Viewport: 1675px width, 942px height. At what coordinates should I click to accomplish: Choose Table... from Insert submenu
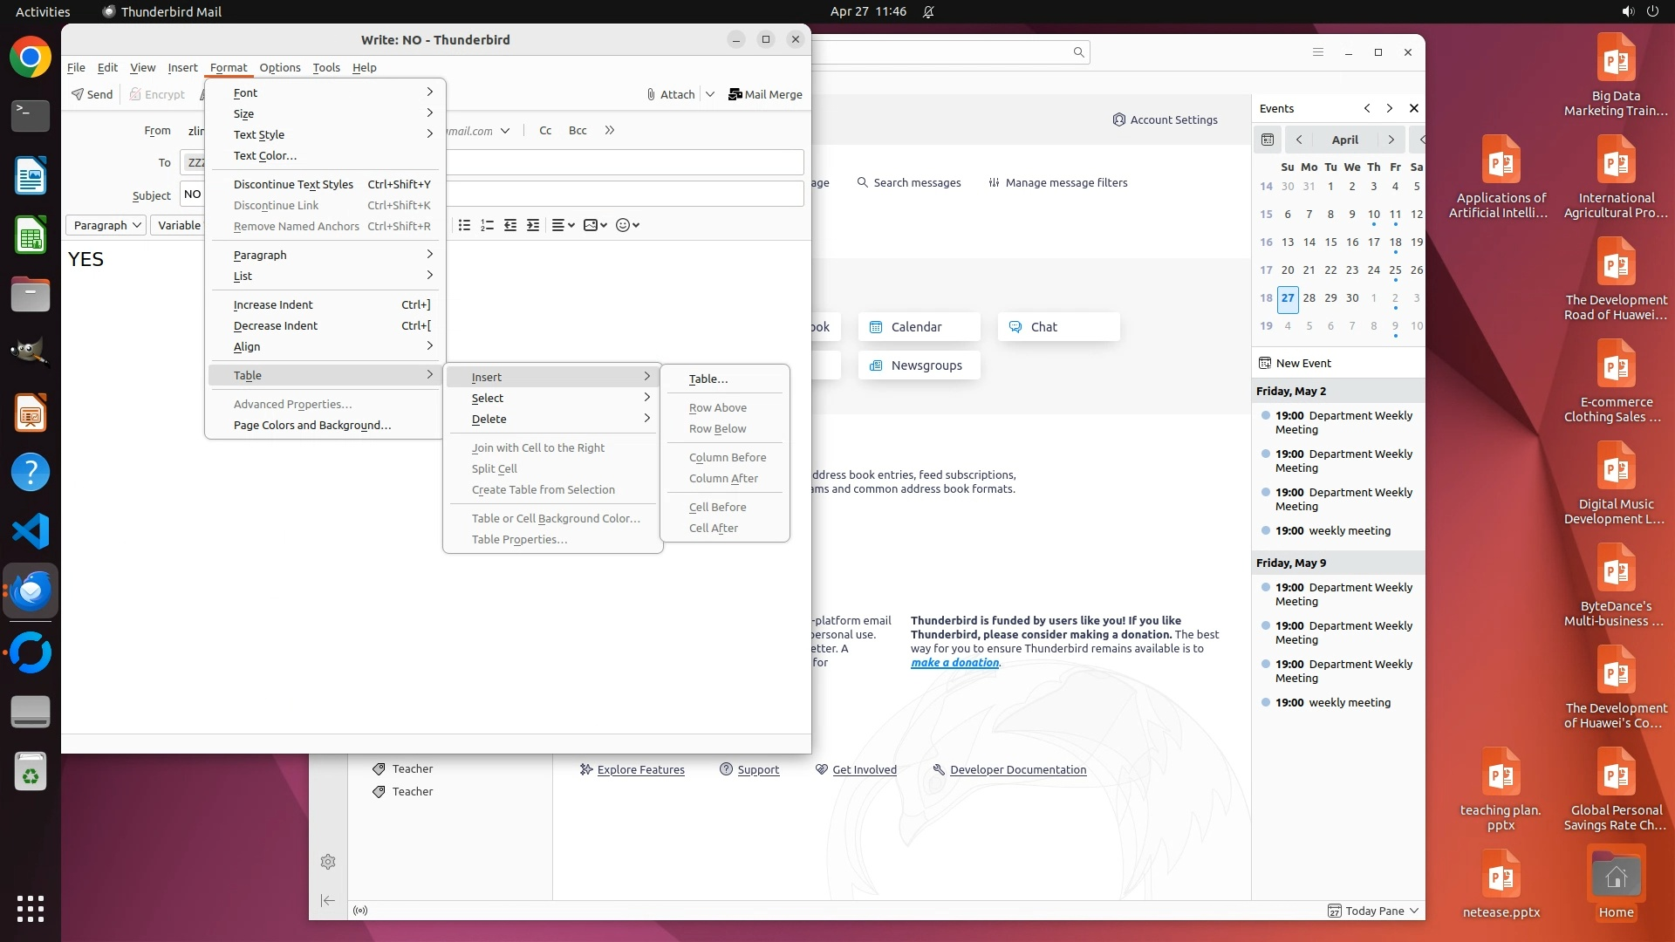pos(708,379)
